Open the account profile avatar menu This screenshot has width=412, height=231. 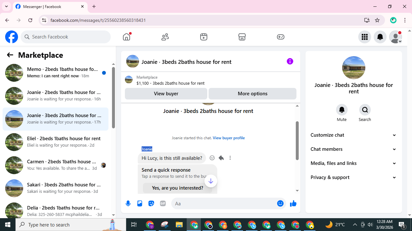pos(396,37)
